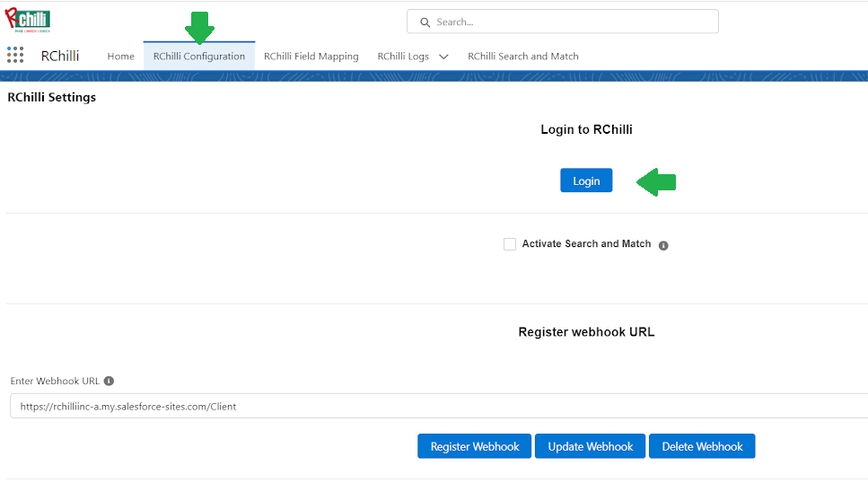Click the info icon beside Activate Search and Match
The width and height of the screenshot is (868, 492).
point(663,245)
